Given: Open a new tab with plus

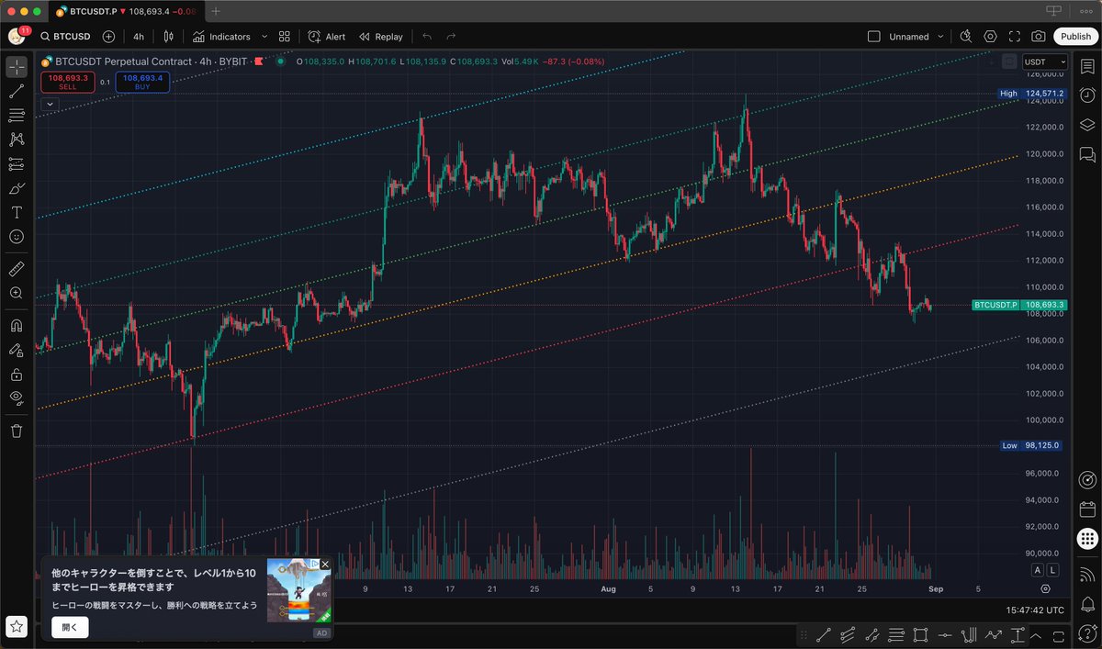Looking at the screenshot, I should coord(216,11).
